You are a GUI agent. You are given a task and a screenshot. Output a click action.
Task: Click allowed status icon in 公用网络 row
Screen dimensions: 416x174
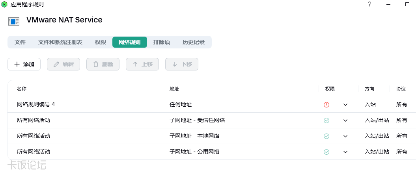pyautogui.click(x=326, y=152)
